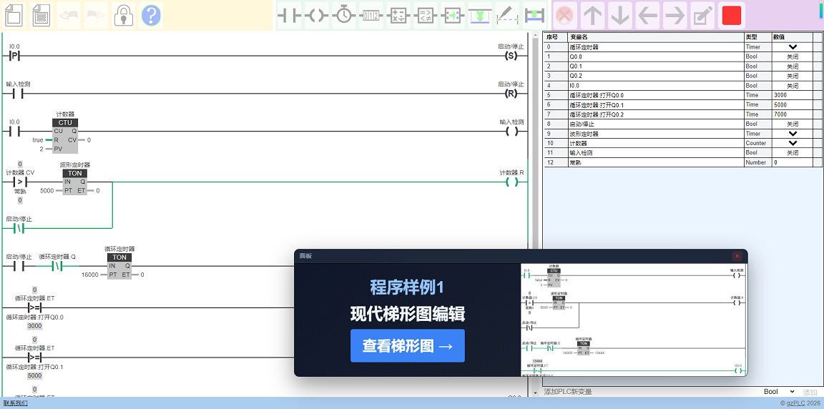The image size is (824, 409).
Task: Toggle Q0.2 value 关闭 in variable table
Action: point(793,76)
